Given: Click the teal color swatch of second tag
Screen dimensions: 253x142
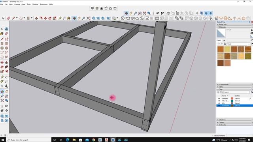Looking at the screenshot, I should click(x=232, y=101).
